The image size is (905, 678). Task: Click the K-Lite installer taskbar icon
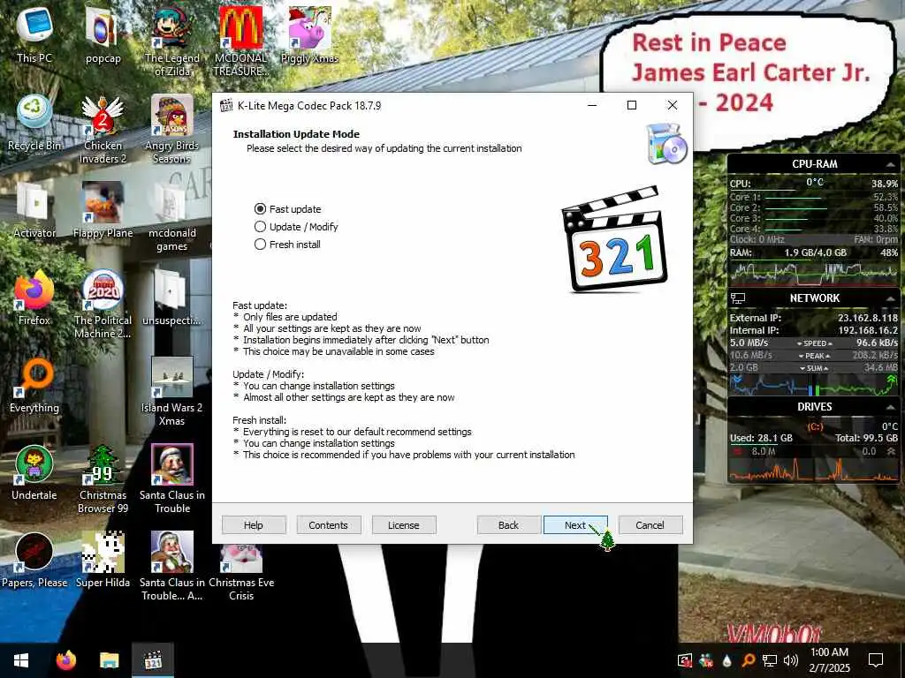click(153, 660)
